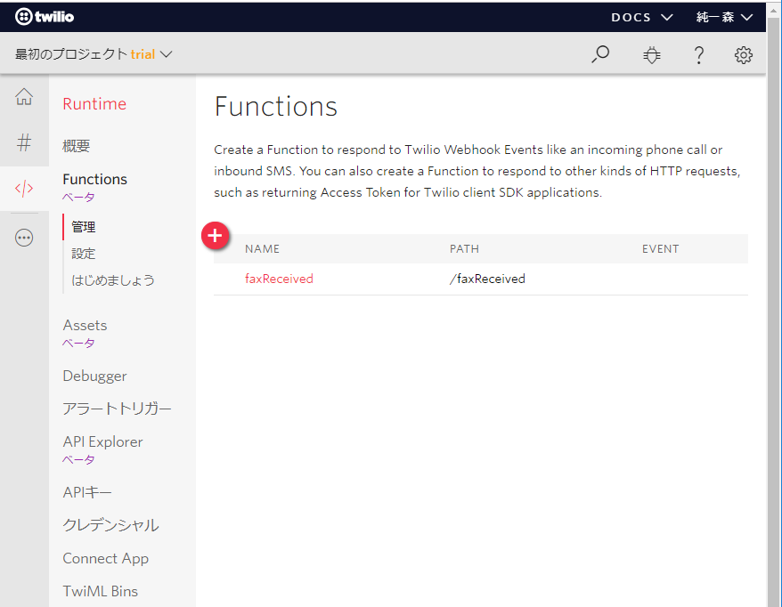Open the debugger bug icon

click(x=651, y=55)
